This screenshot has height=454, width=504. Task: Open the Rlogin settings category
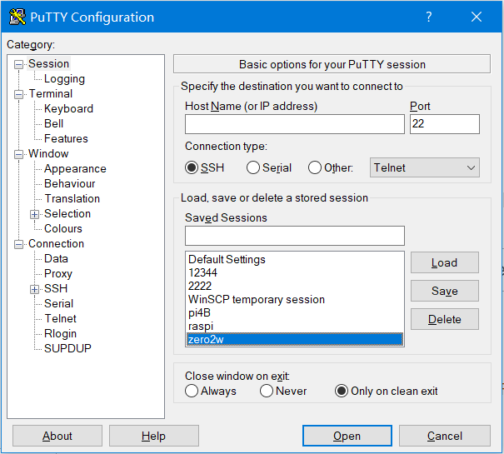(60, 333)
